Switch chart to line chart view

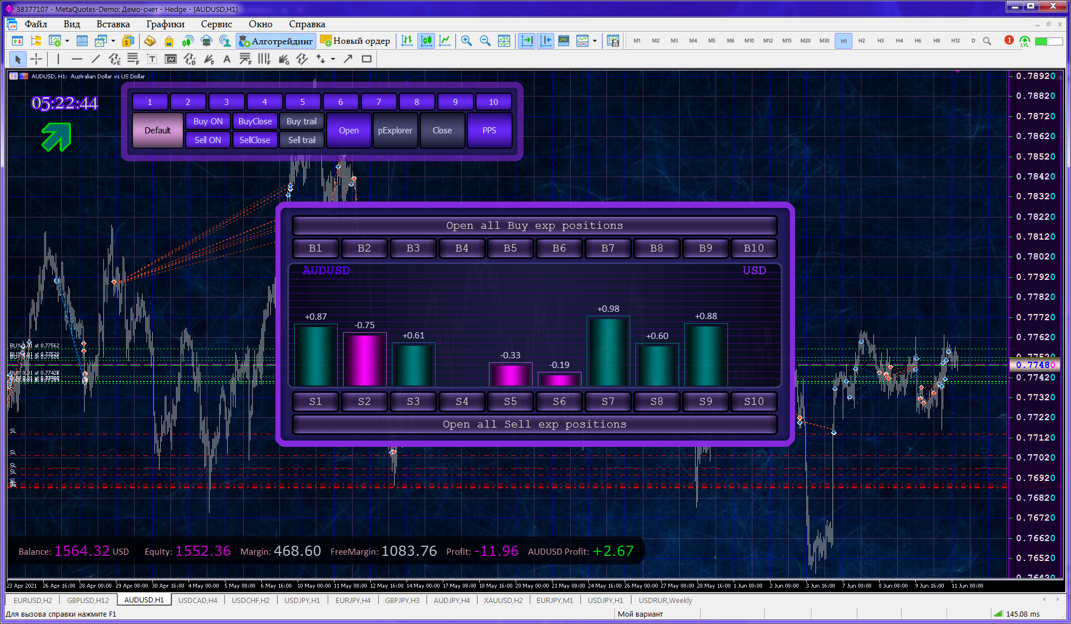[445, 41]
